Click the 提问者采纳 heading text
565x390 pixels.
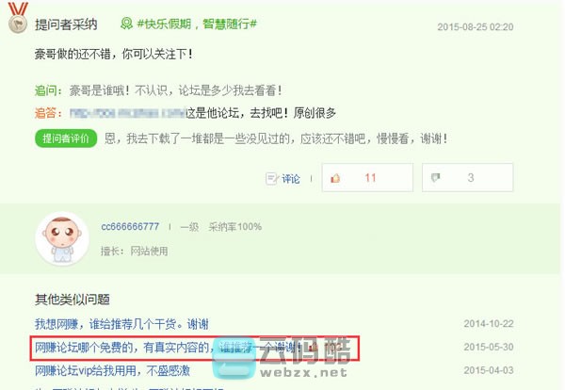(x=66, y=24)
